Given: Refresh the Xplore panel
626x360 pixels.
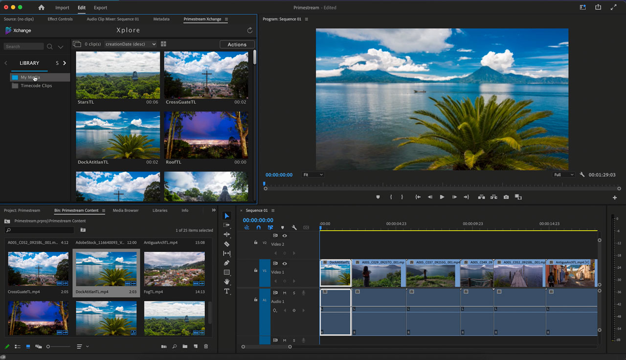Looking at the screenshot, I should (250, 30).
